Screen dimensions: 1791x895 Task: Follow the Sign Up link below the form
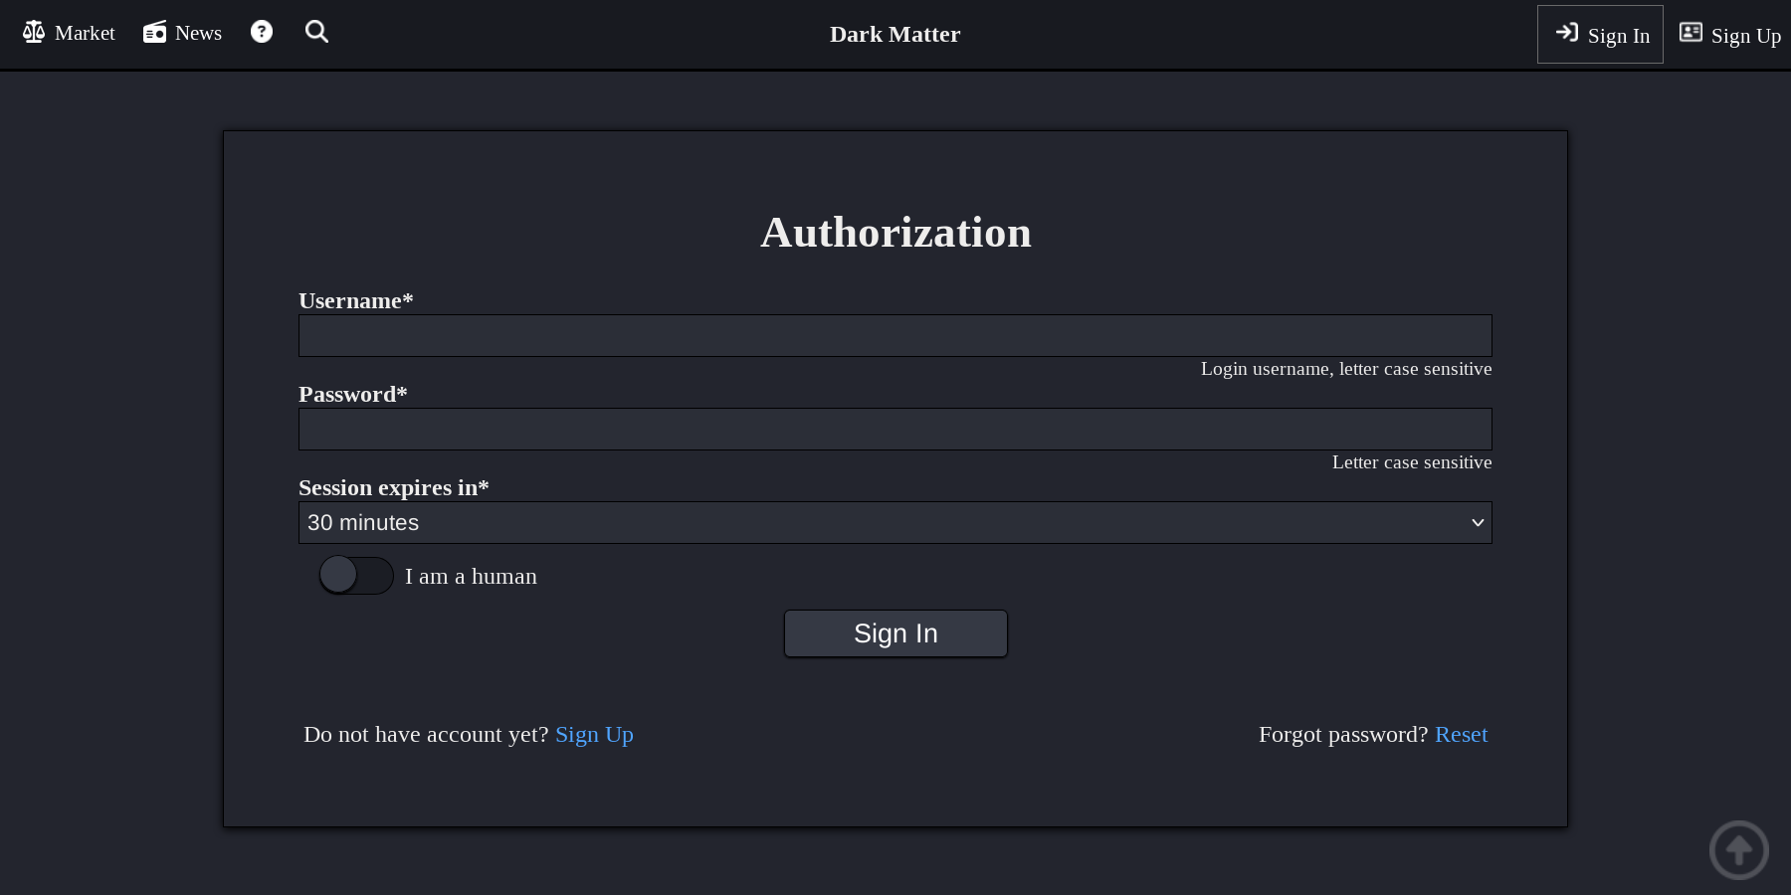tap(594, 734)
